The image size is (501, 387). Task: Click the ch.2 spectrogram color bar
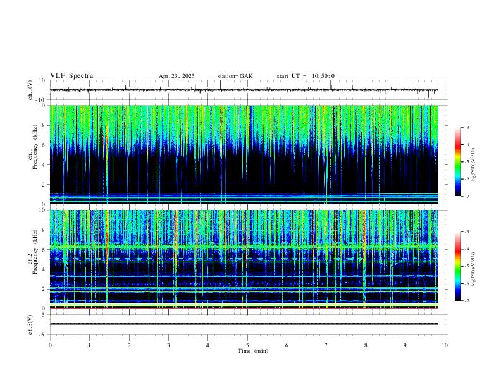click(457, 266)
